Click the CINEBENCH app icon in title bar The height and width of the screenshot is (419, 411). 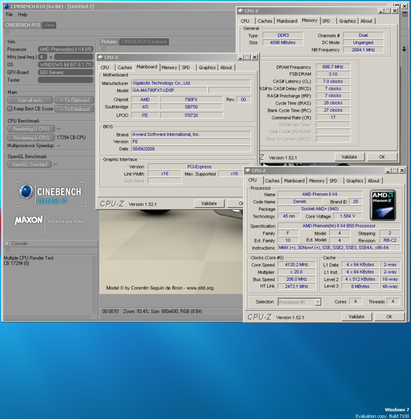pyautogui.click(x=7, y=6)
